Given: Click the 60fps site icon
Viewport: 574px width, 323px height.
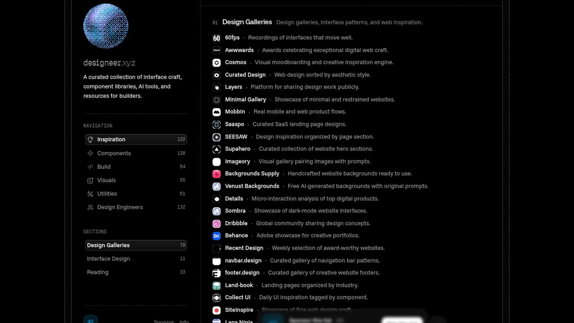Looking at the screenshot, I should 216,38.
